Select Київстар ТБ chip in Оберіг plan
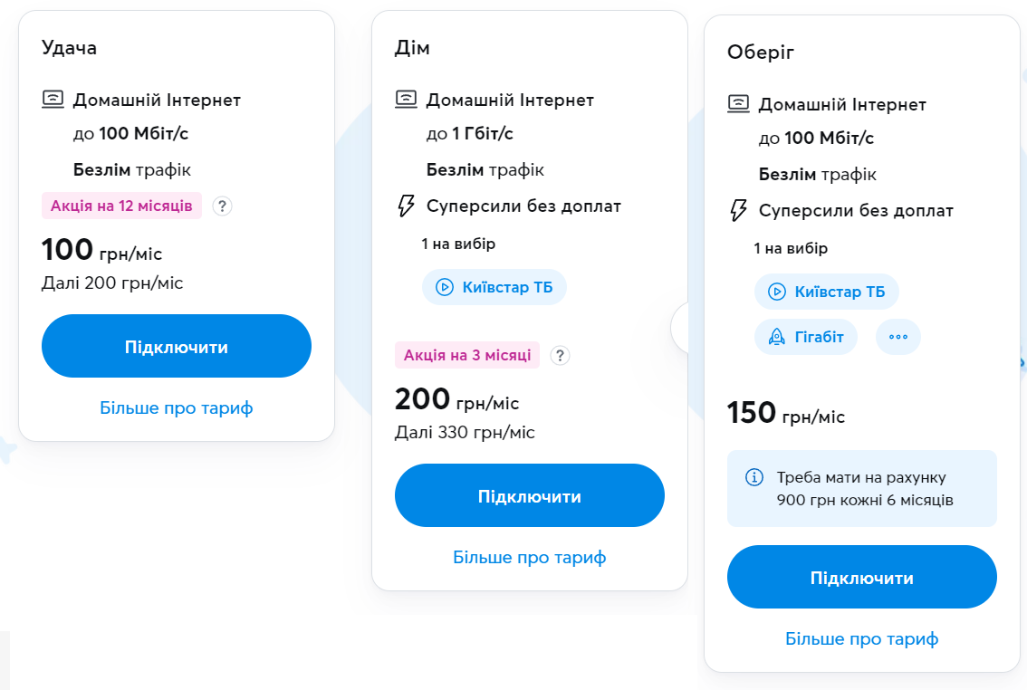Viewport: 1027px width, 690px height. coord(826,292)
